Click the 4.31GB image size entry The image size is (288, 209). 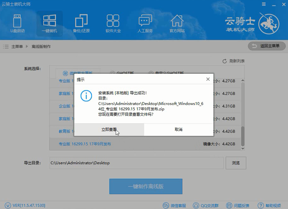click(x=229, y=106)
